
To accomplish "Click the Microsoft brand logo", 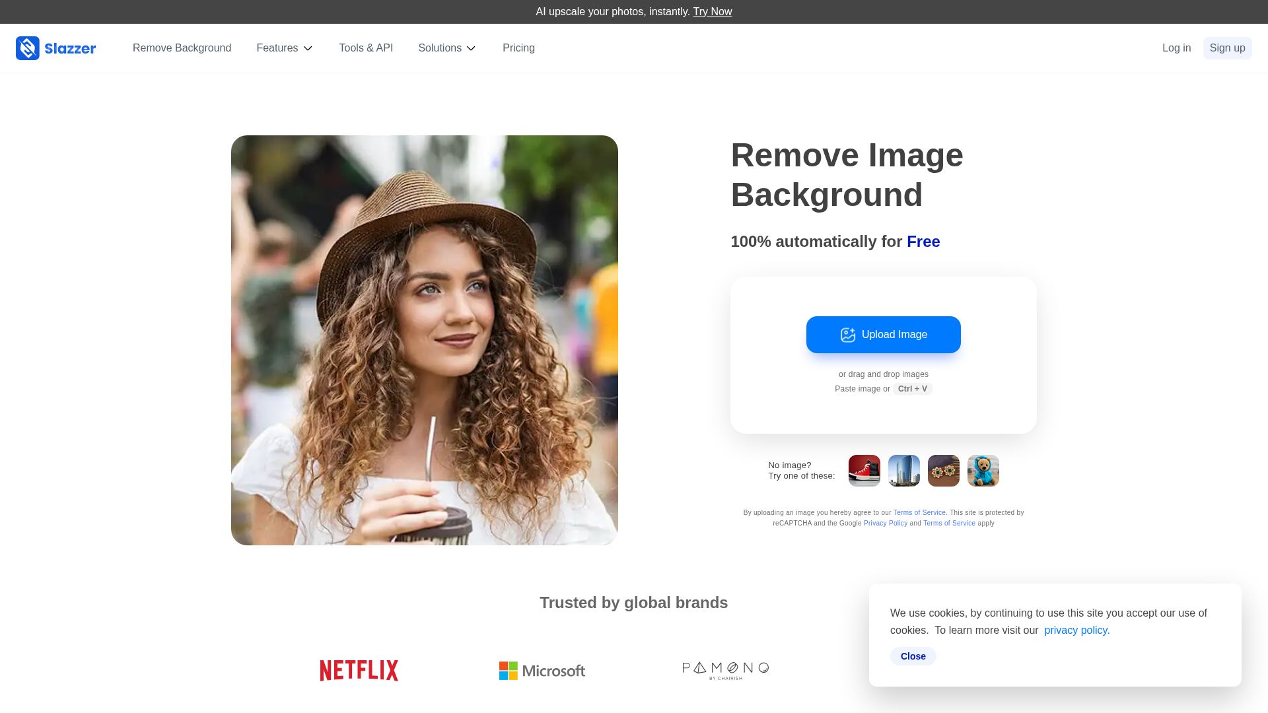I will click(x=542, y=671).
